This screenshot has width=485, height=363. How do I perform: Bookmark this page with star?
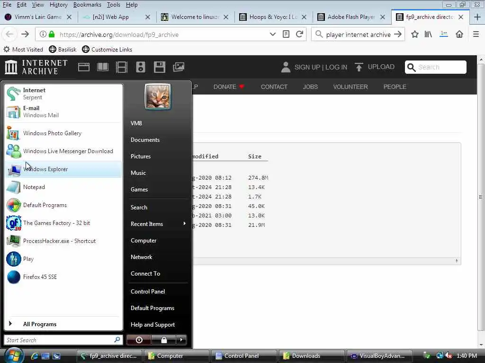[415, 34]
